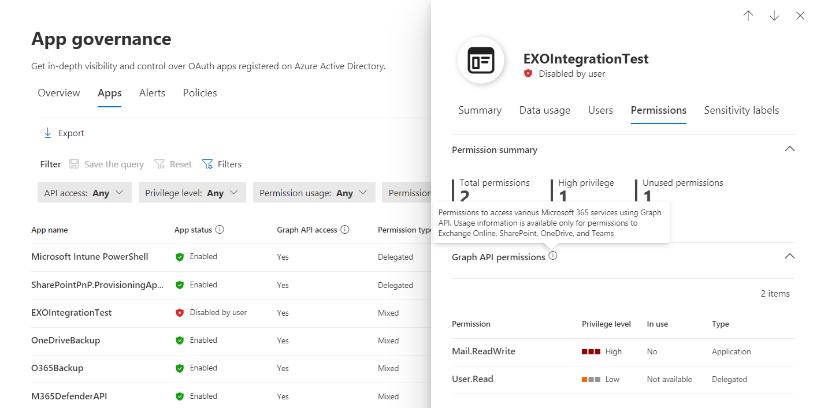Open the Users tab in panel
Viewport: 813px width, 408px height.
600,110
